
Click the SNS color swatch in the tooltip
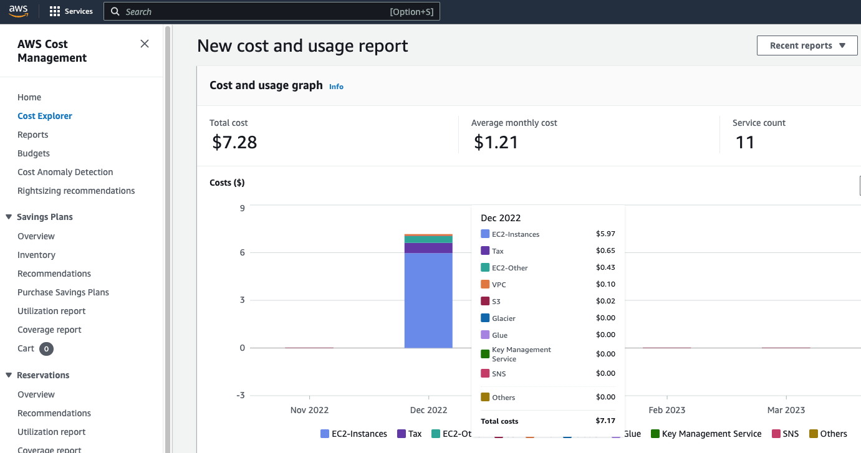pyautogui.click(x=484, y=373)
